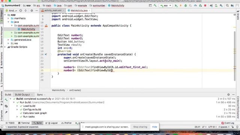Collapse all via the Project panel collapse icon
The image size is (240, 135).
point(25,10)
